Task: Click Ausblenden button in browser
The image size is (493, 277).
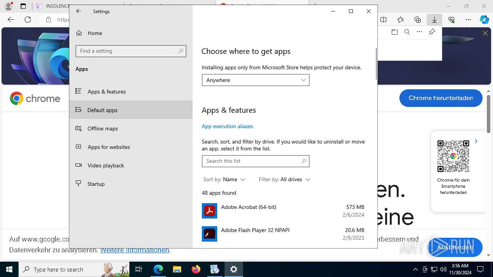Action: pyautogui.click(x=455, y=247)
